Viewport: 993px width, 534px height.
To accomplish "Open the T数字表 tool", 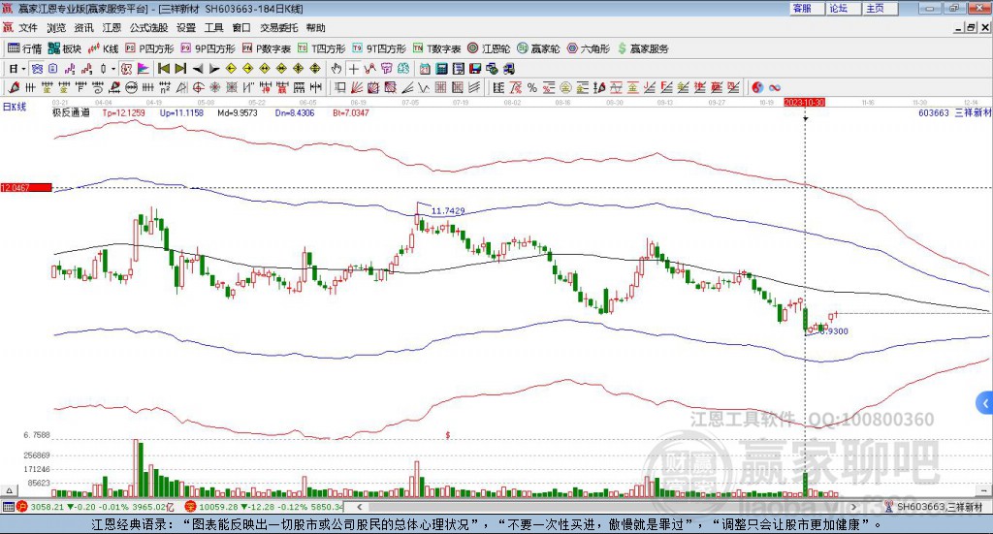I will coord(437,48).
